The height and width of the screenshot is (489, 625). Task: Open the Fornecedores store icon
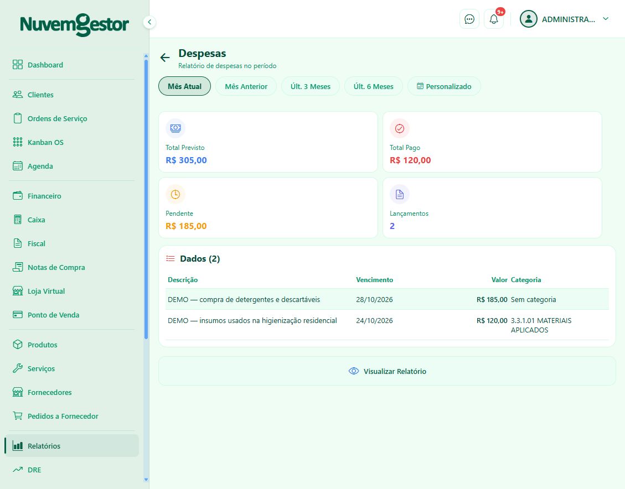point(18,392)
